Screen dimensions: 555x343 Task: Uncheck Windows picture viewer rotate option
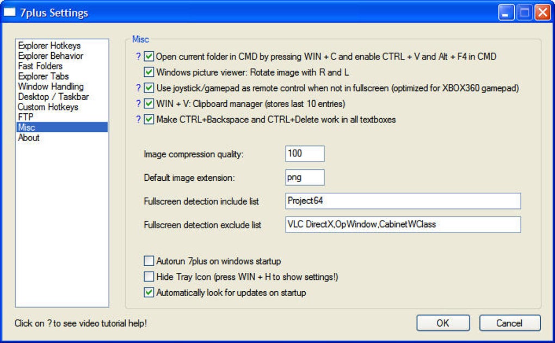pos(149,72)
